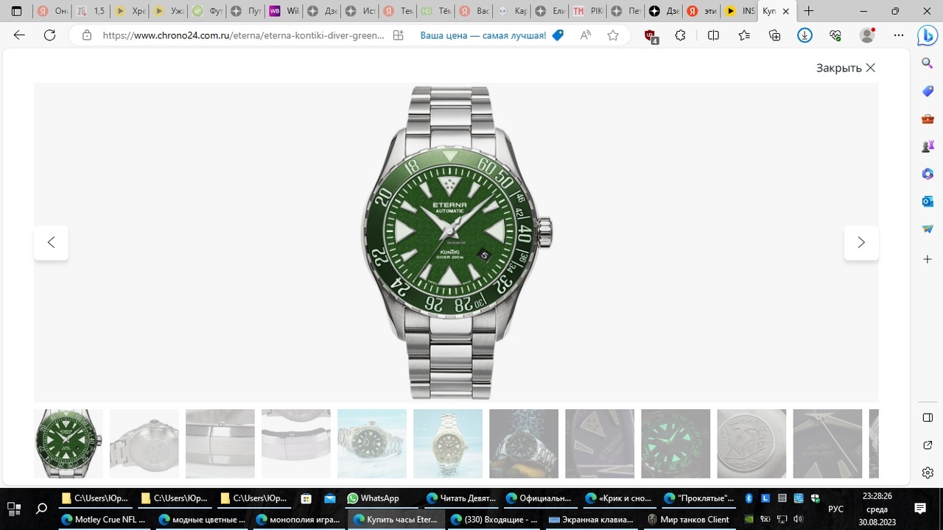The image size is (943, 530).
Task: Go to the next watch image
Action: [x=860, y=242]
